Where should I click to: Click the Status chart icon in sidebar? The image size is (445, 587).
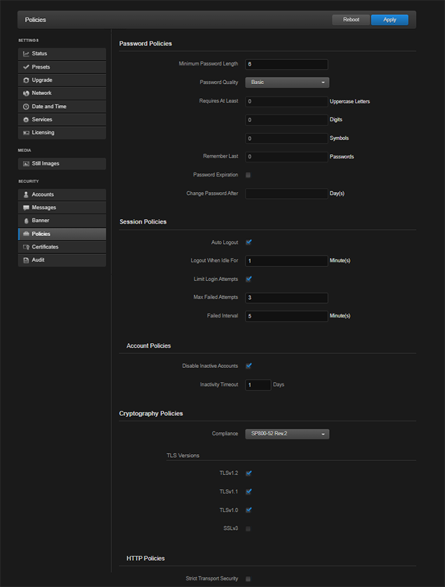pyautogui.click(x=26, y=54)
